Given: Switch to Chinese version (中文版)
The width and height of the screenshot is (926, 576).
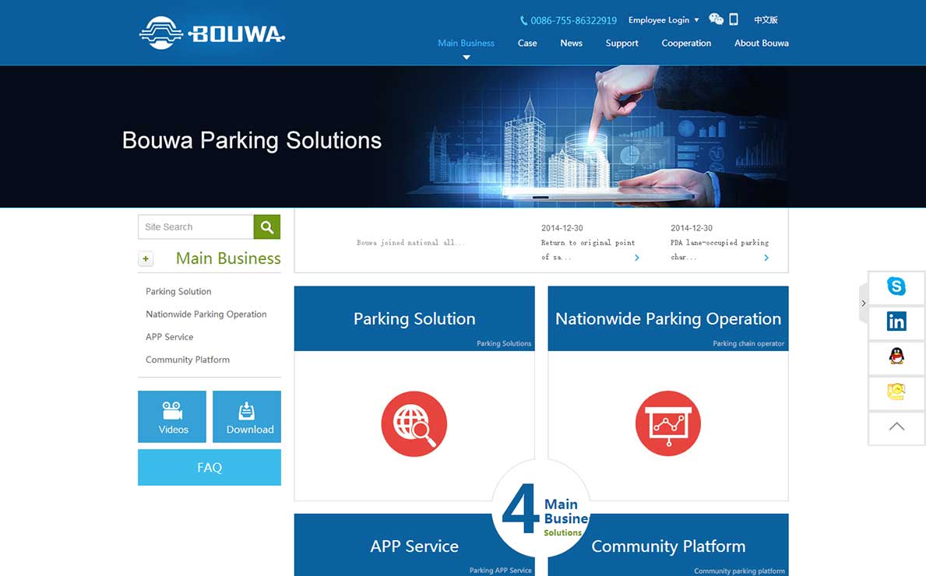Looking at the screenshot, I should pyautogui.click(x=766, y=20).
